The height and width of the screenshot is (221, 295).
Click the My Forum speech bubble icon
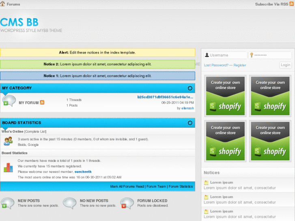[x=9, y=101]
